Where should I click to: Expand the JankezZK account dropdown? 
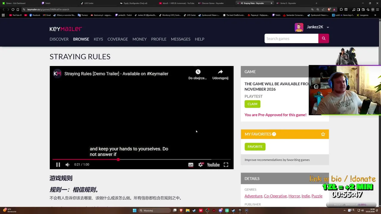point(328,27)
